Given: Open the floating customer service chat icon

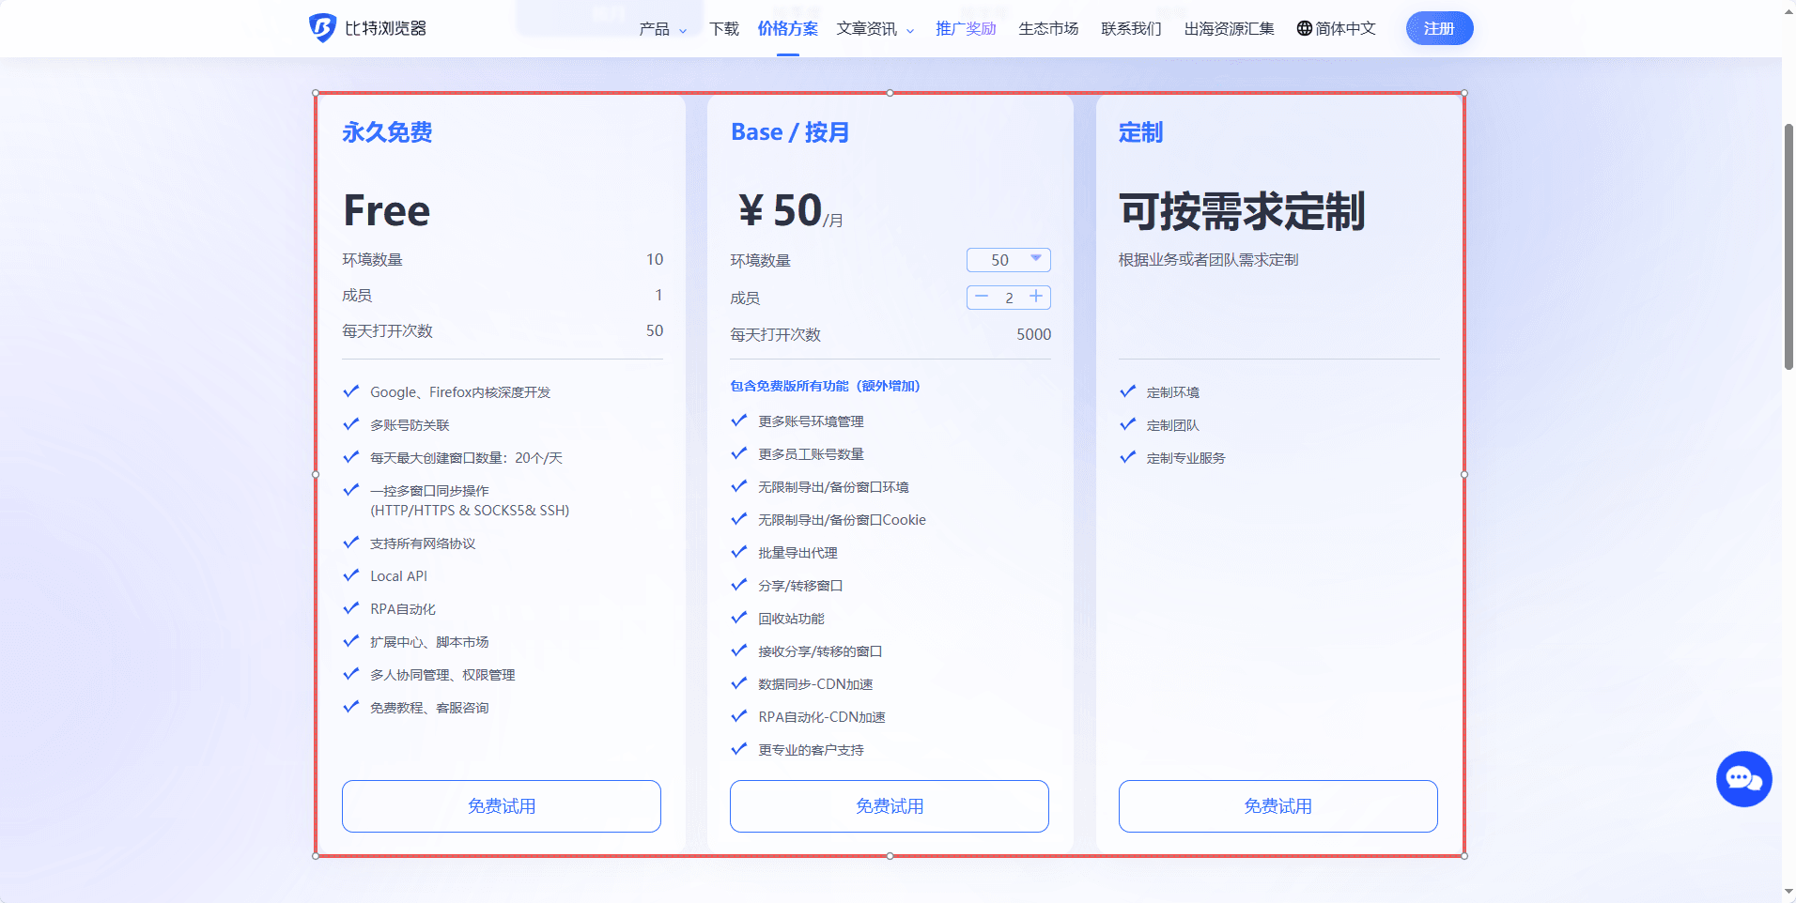Looking at the screenshot, I should (1742, 779).
